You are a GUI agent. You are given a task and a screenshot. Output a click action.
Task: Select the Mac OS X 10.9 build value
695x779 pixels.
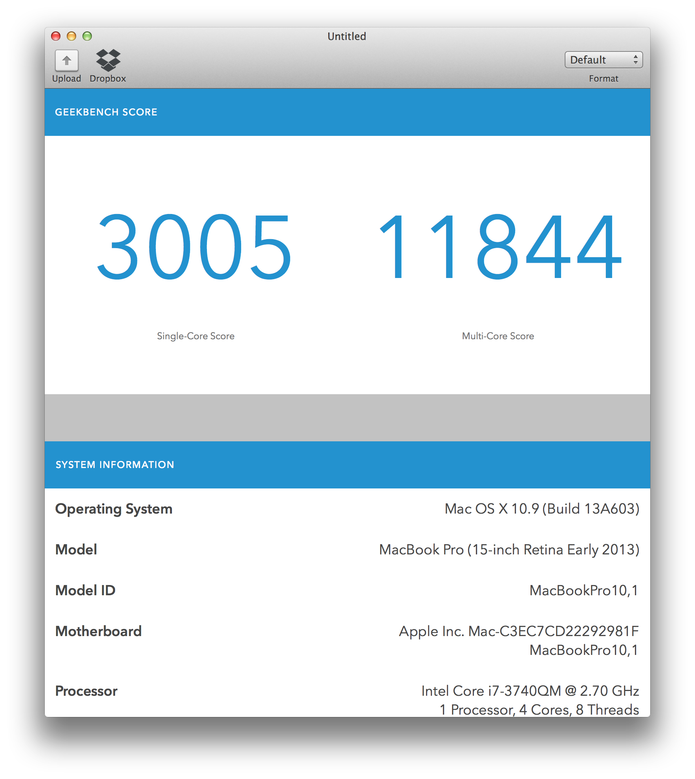pyautogui.click(x=542, y=509)
